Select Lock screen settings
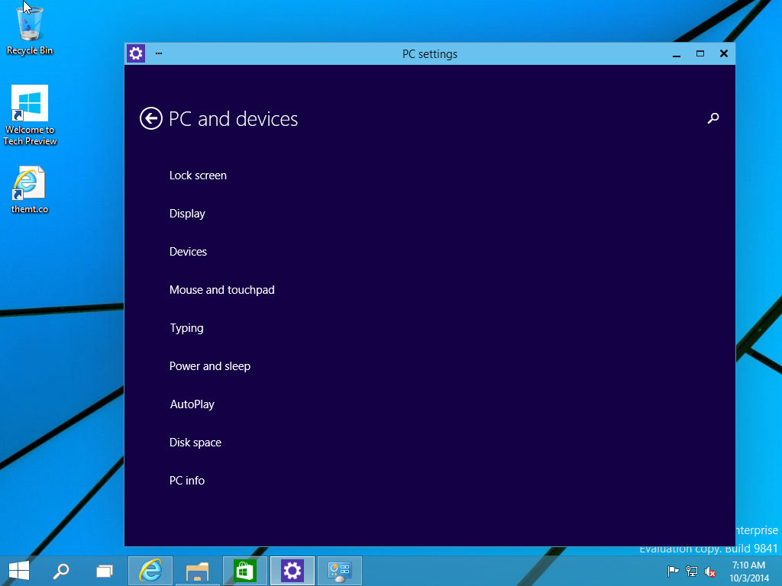 click(198, 175)
